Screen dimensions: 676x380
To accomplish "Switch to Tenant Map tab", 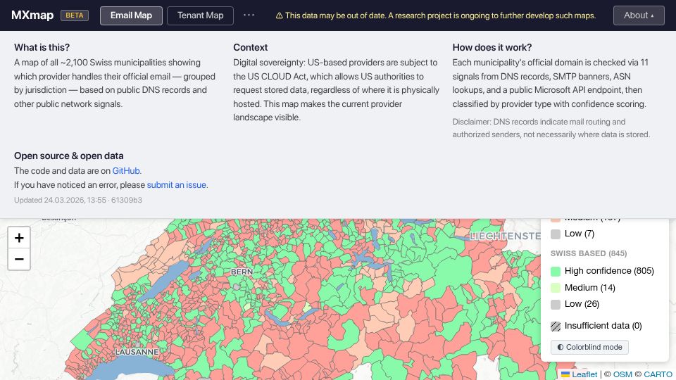I will [200, 15].
